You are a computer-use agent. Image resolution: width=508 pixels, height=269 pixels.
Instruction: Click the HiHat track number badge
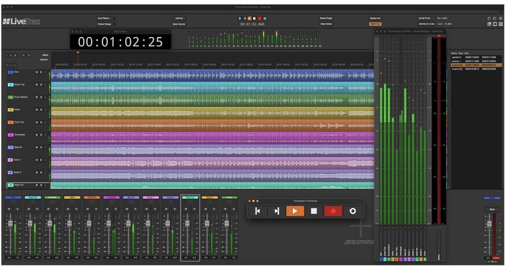coord(10,110)
